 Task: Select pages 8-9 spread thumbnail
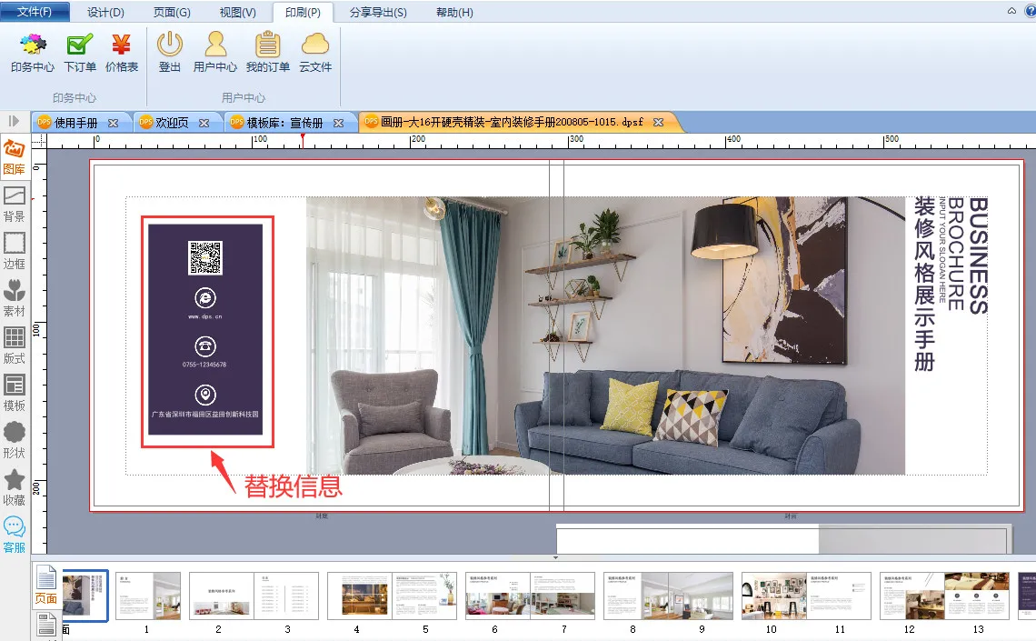coord(668,596)
